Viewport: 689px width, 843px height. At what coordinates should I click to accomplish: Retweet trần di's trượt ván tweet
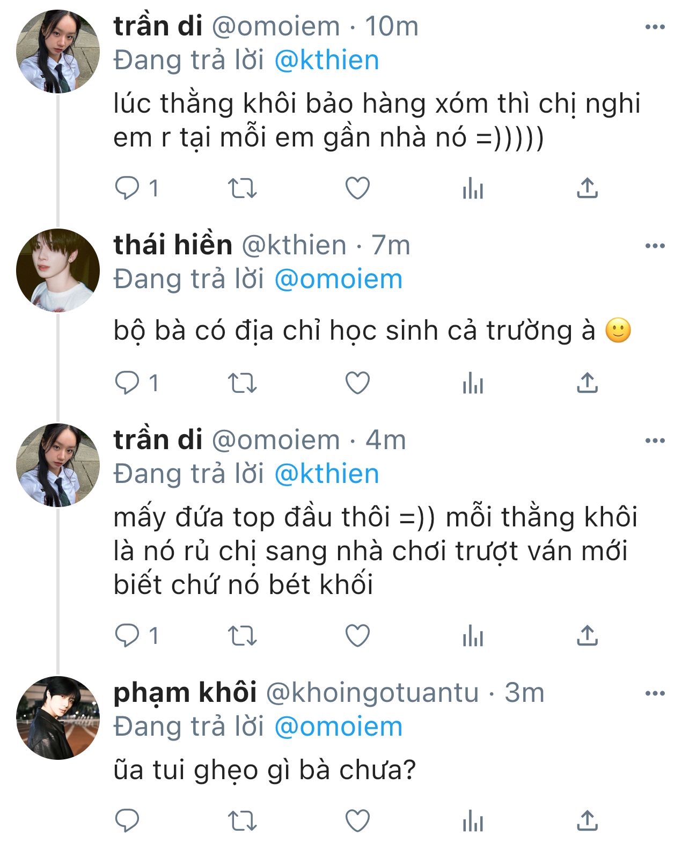(243, 636)
